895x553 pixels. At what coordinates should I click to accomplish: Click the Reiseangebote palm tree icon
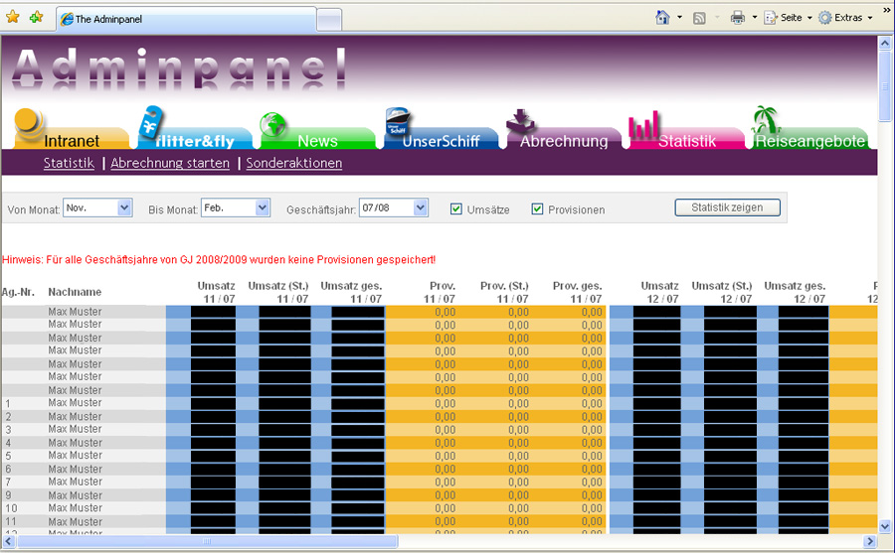tap(766, 121)
